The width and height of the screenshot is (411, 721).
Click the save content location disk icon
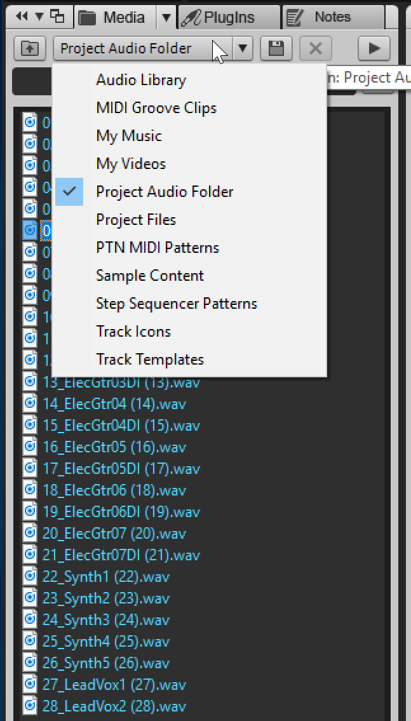[x=276, y=48]
